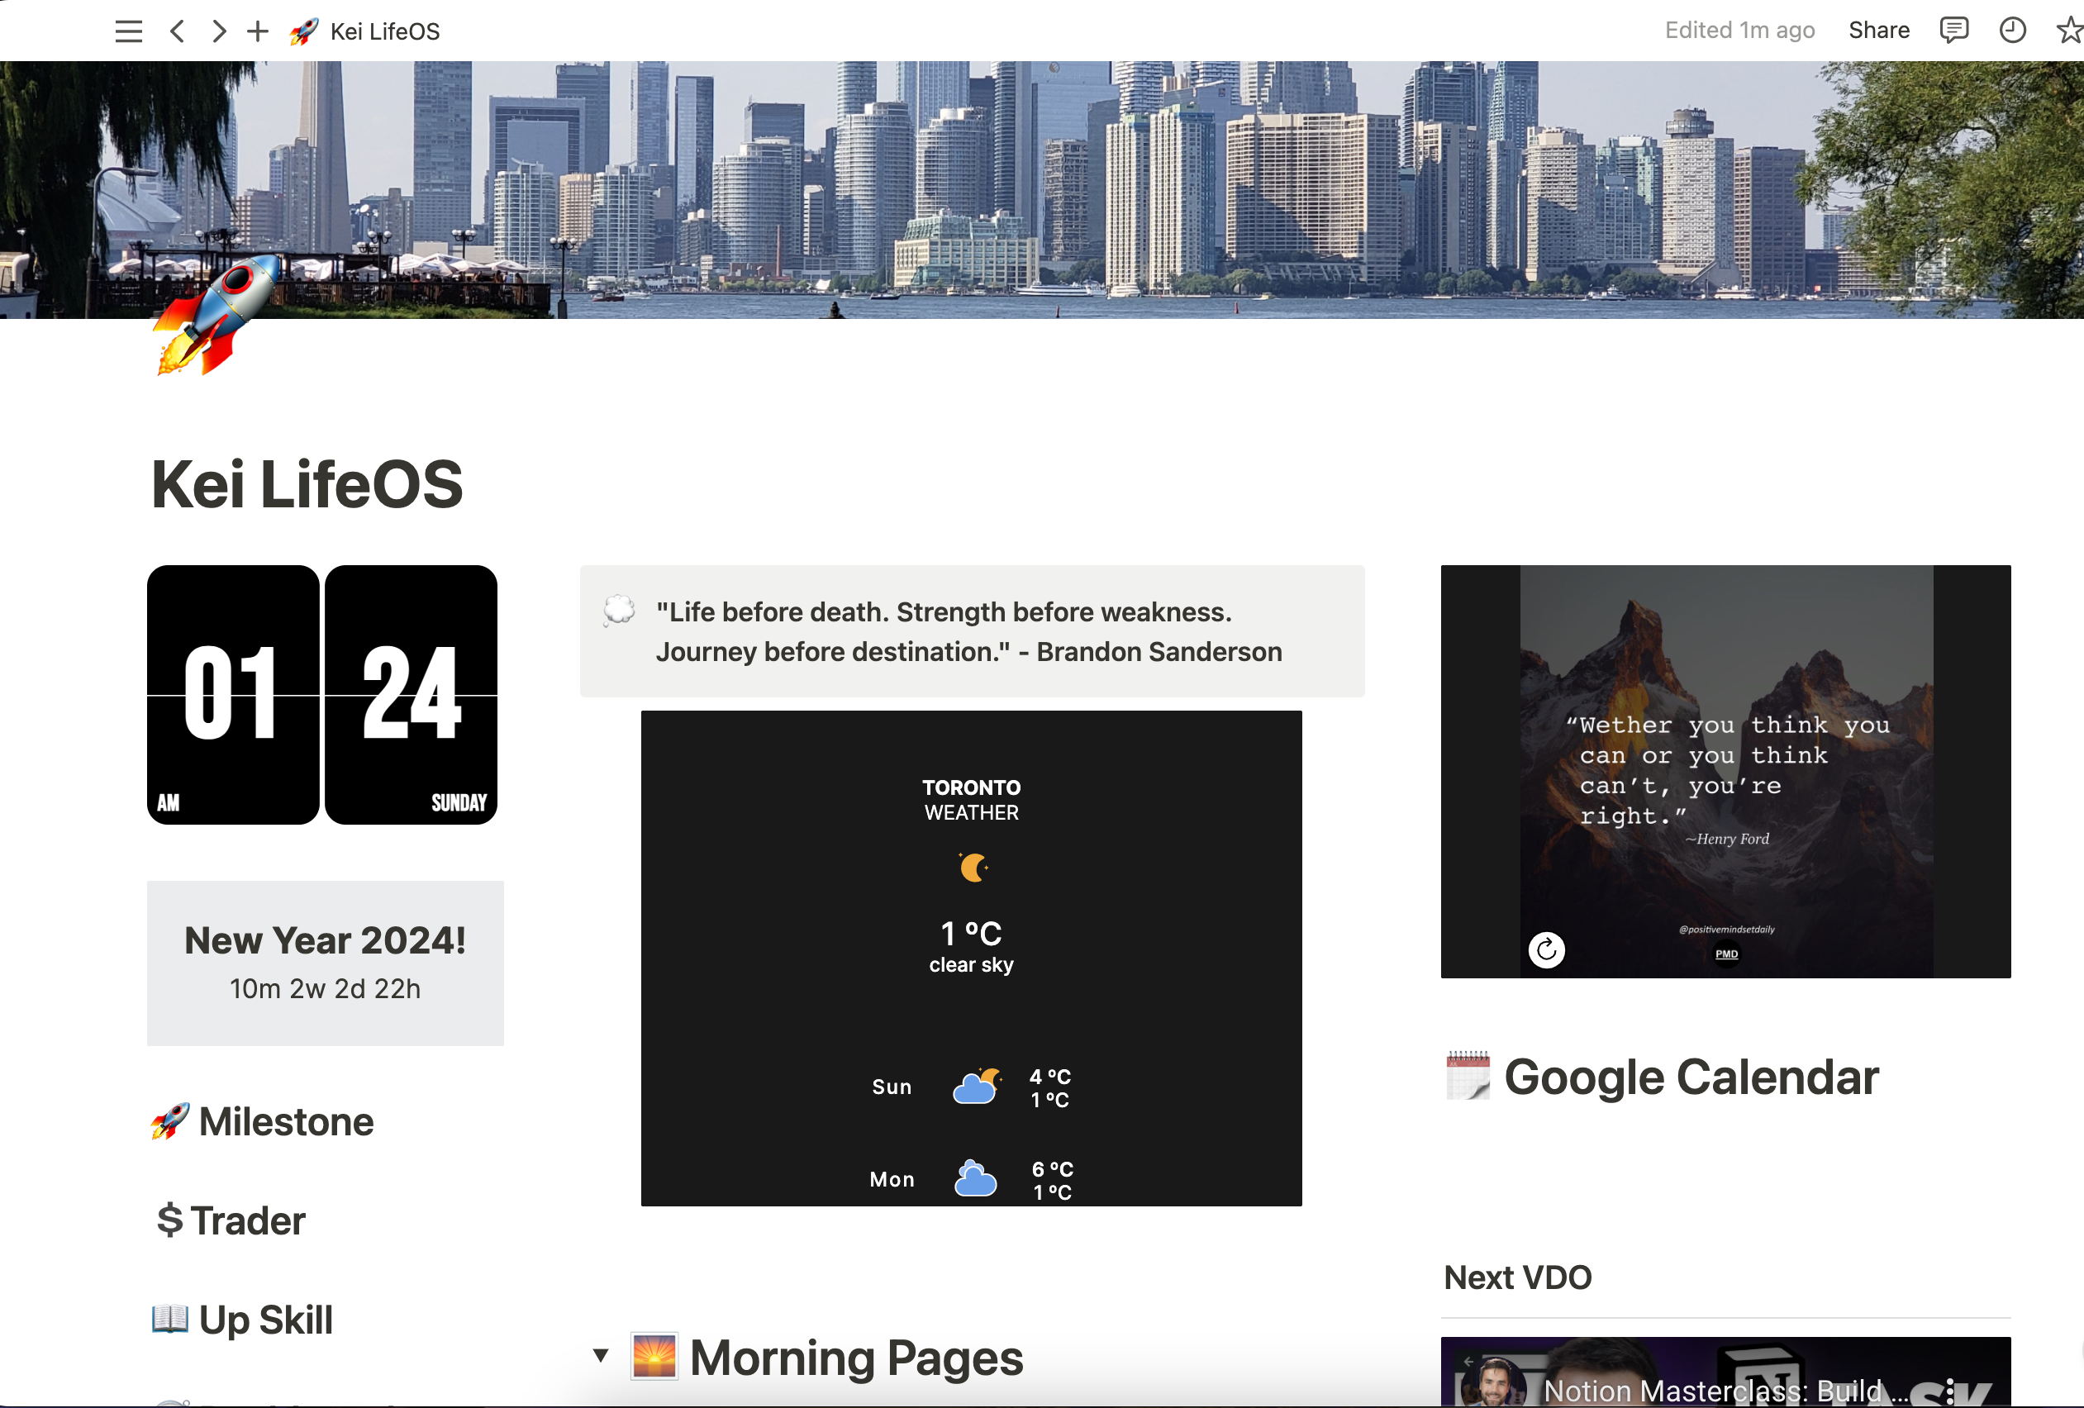Go forward with the right arrow

tap(219, 31)
